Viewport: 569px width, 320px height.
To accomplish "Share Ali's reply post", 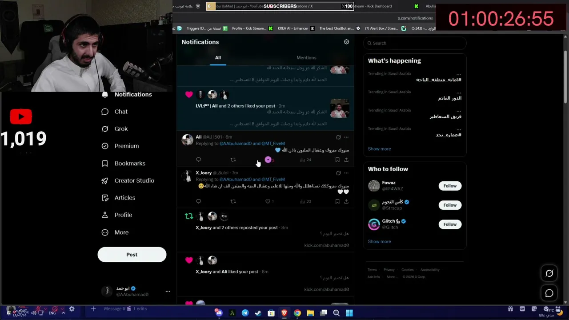I will tap(346, 160).
